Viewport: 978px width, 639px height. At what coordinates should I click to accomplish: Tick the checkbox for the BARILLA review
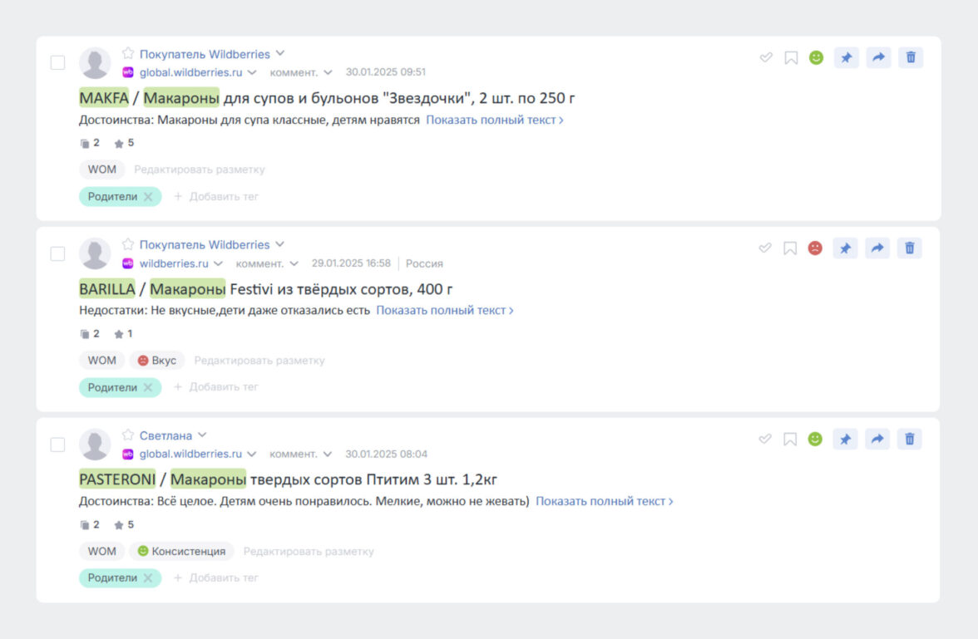pos(57,253)
